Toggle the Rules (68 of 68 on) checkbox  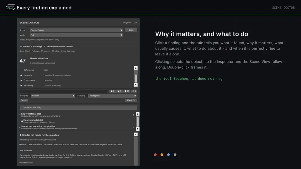(x=22, y=108)
